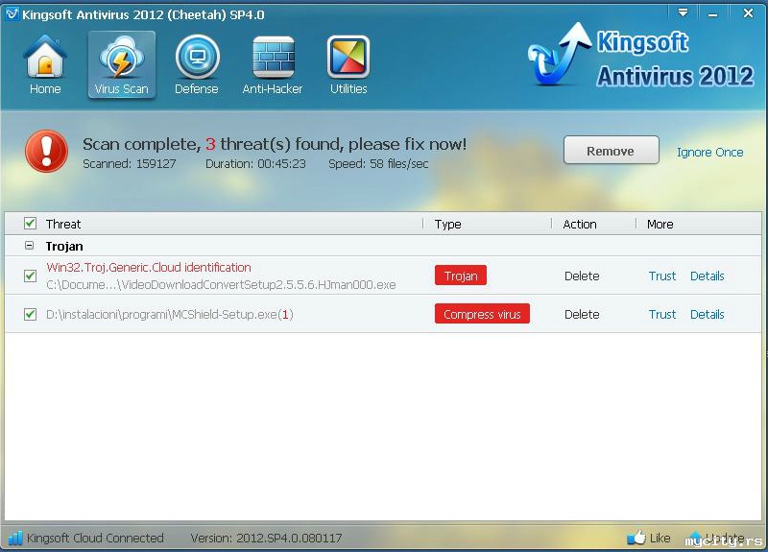Click the Trojan group heading
The width and height of the screenshot is (768, 552).
click(x=64, y=246)
